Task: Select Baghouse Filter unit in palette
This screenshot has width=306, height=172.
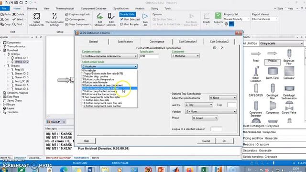Action: click(289, 56)
